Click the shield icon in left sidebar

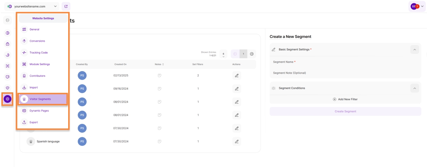(7, 88)
